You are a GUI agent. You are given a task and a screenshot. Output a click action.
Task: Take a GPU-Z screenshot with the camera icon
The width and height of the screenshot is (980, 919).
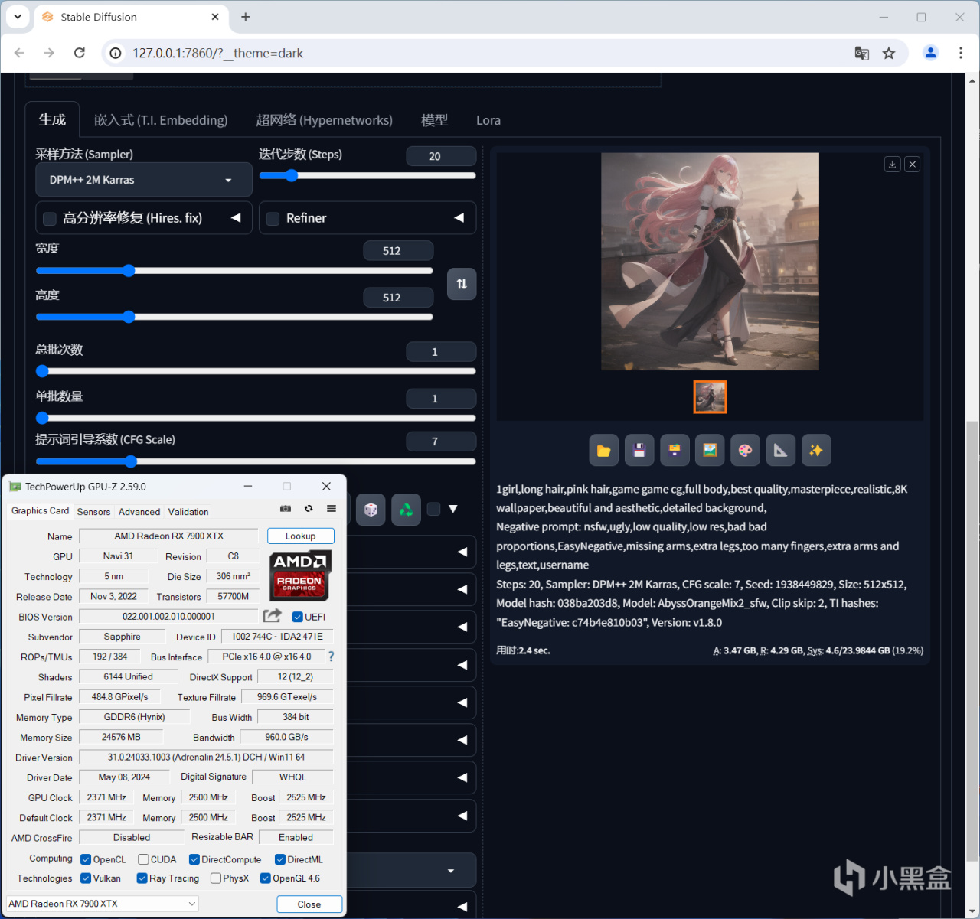click(286, 509)
